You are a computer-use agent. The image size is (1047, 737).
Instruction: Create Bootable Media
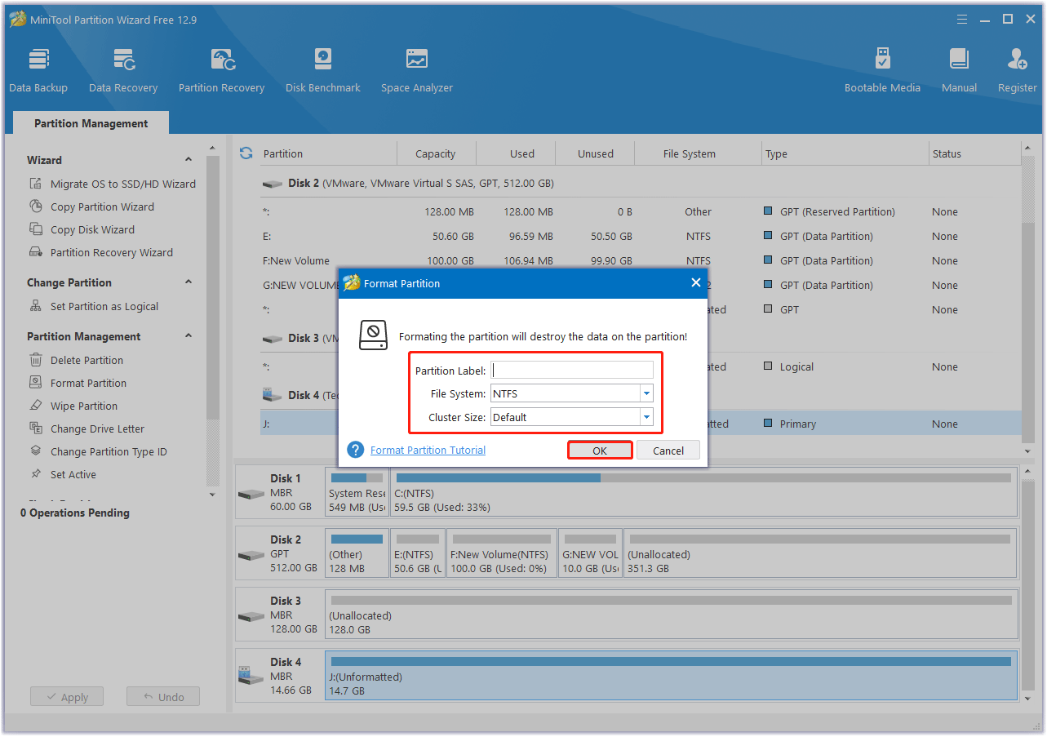coord(882,70)
